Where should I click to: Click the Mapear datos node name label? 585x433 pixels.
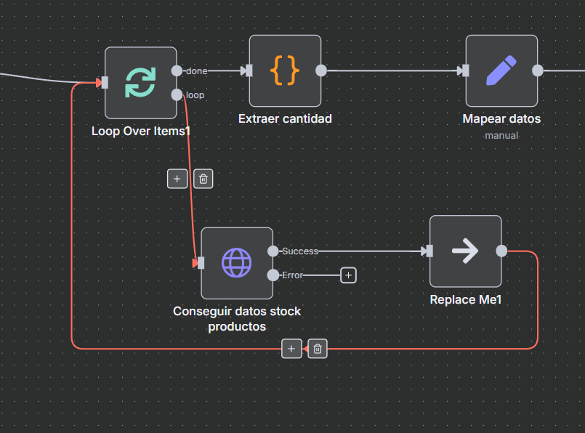click(x=501, y=118)
